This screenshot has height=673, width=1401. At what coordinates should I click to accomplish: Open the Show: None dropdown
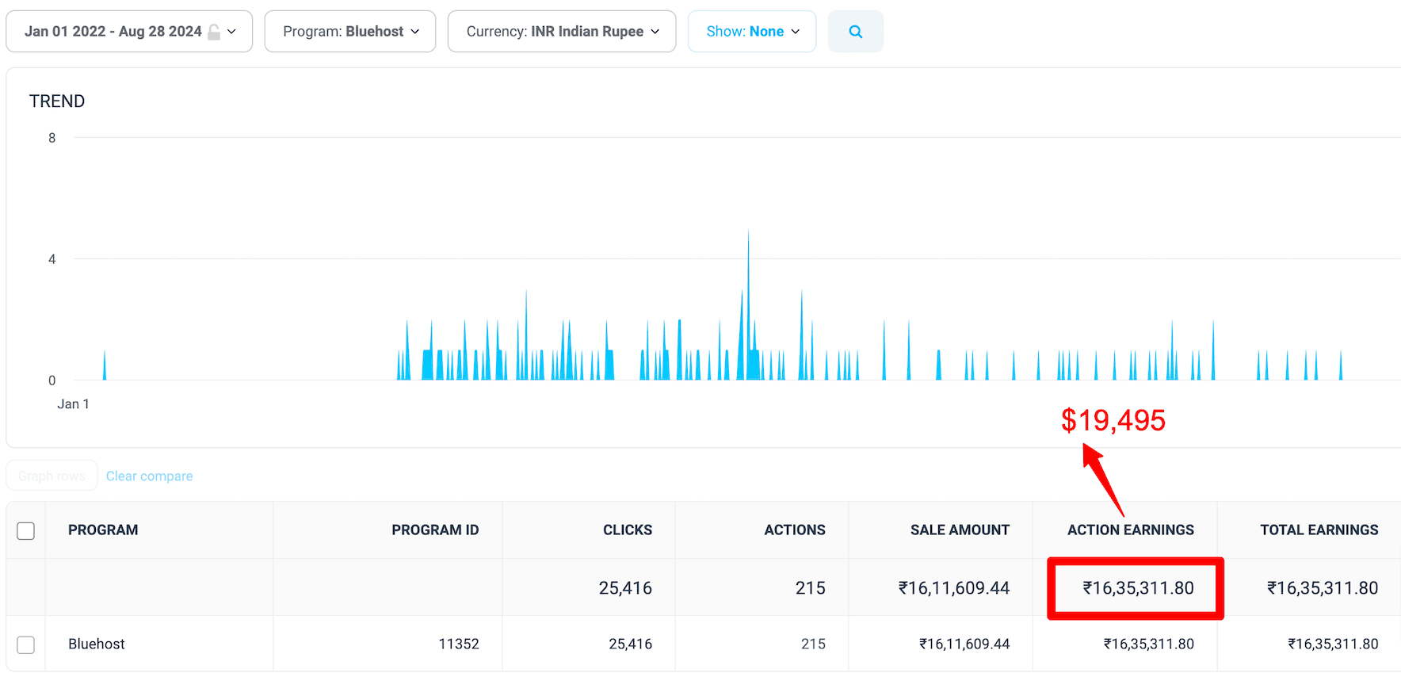(x=752, y=32)
